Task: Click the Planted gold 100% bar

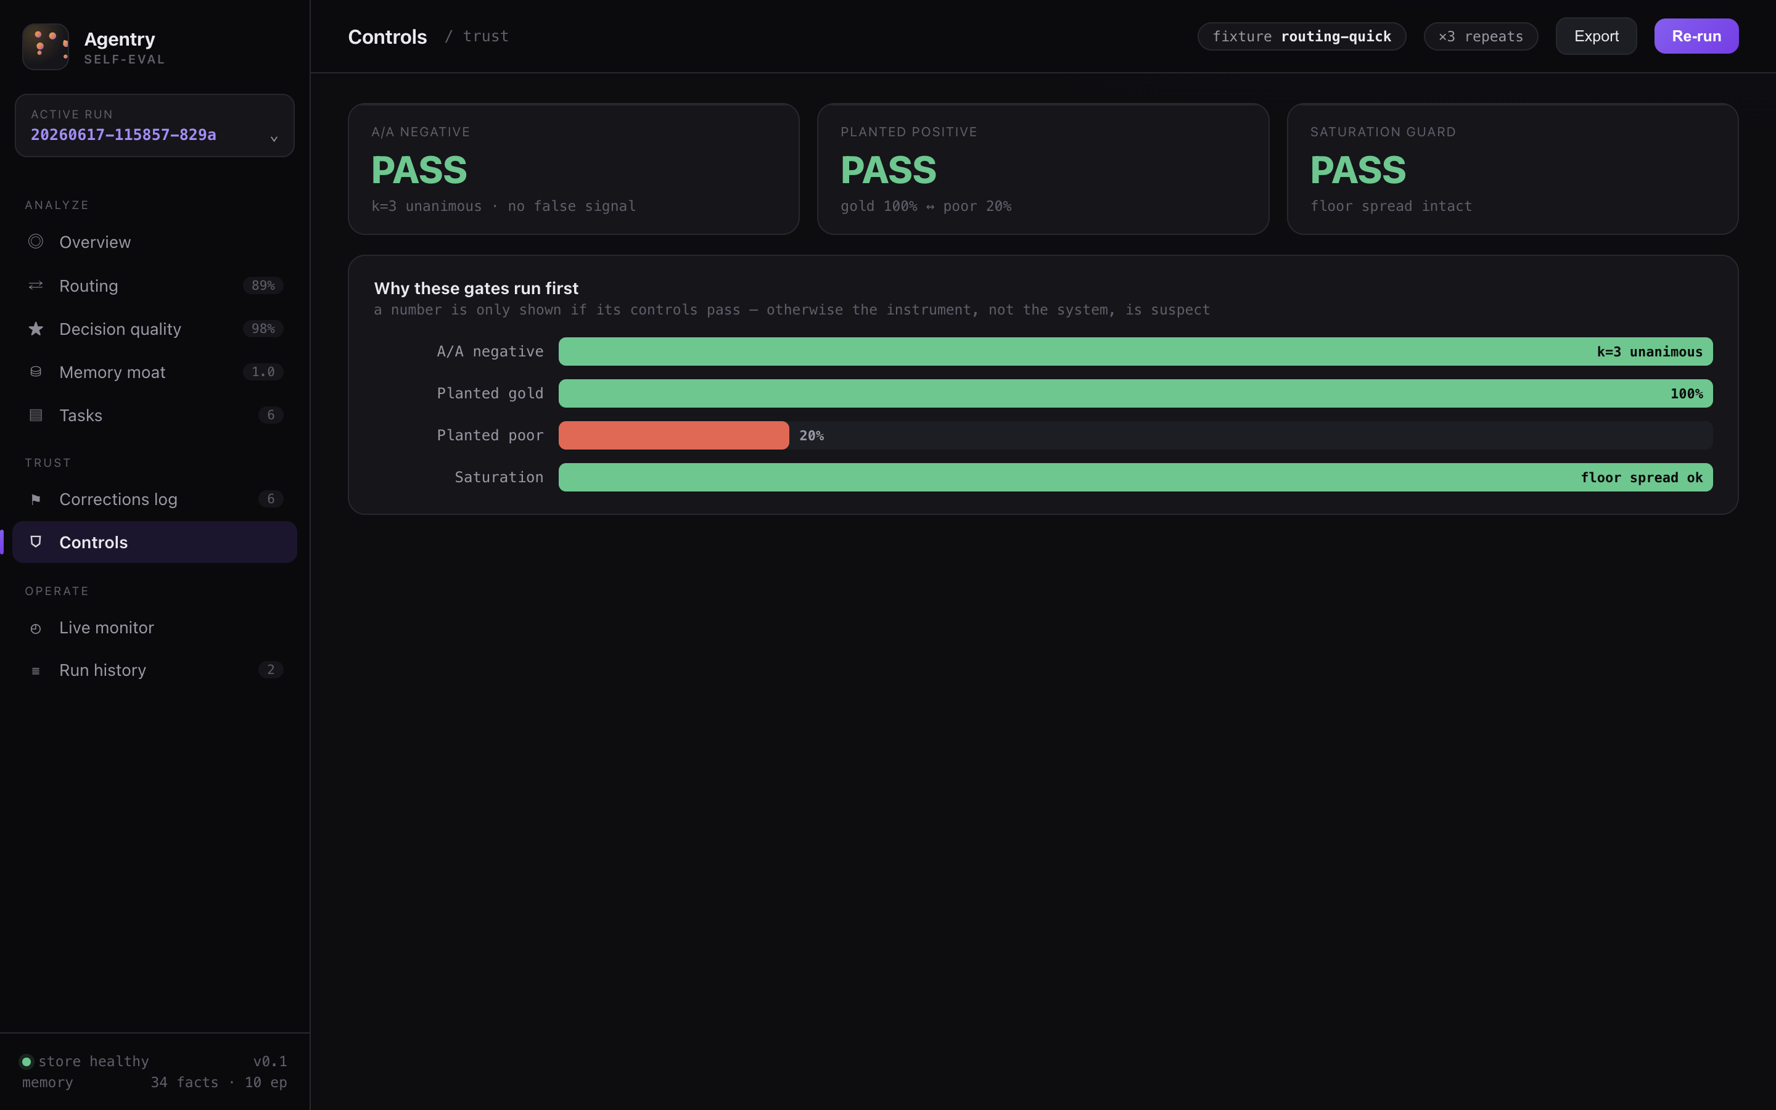Action: coord(1135,393)
